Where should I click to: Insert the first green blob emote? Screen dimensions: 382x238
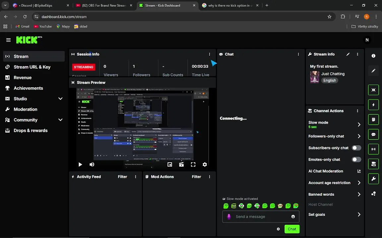(x=226, y=206)
